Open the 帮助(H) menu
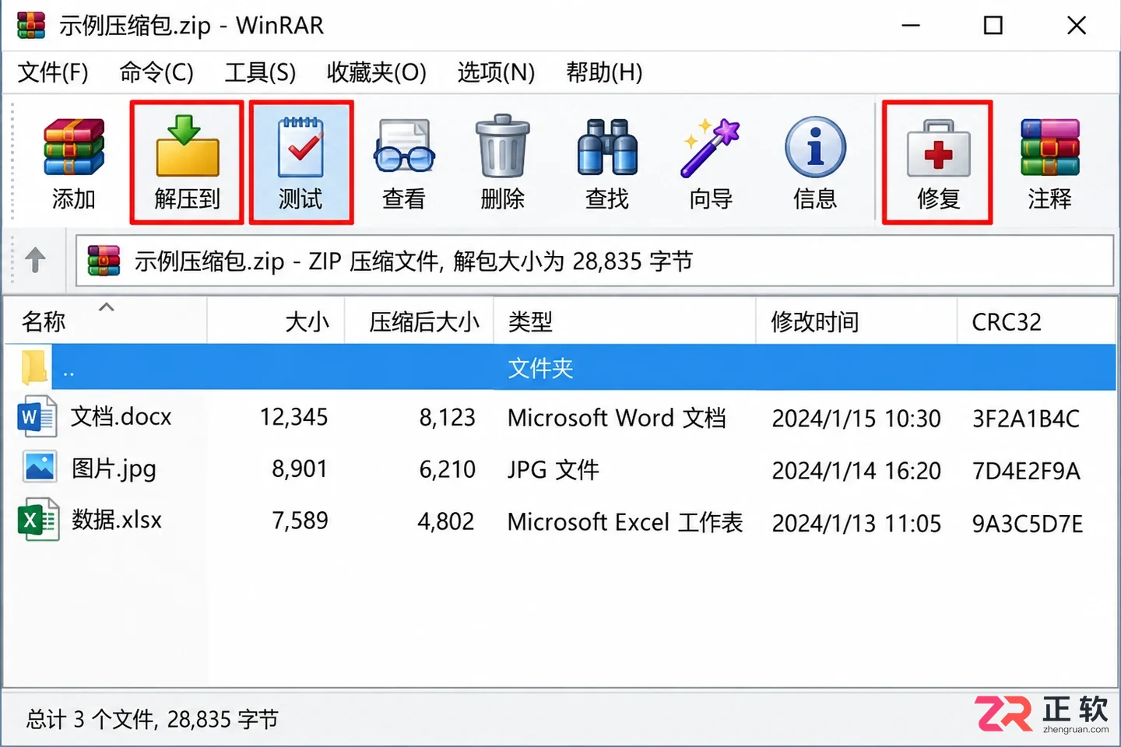The width and height of the screenshot is (1121, 747). click(x=605, y=72)
